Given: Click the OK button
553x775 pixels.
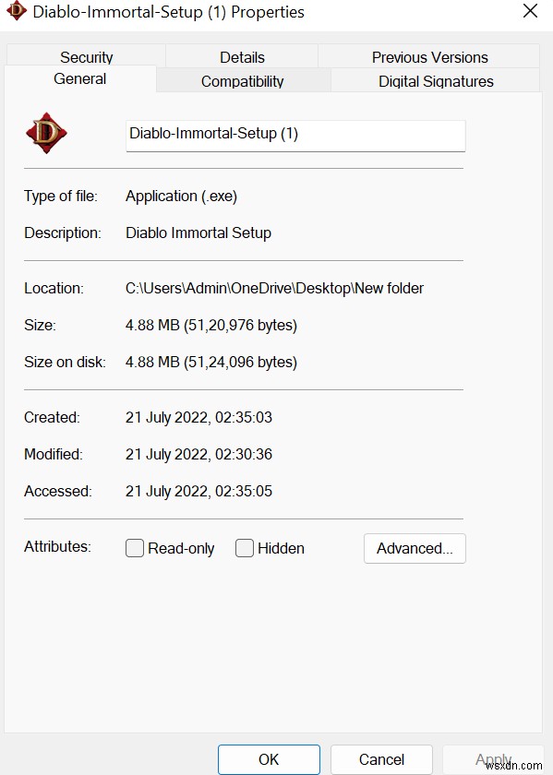Looking at the screenshot, I should coord(269,759).
